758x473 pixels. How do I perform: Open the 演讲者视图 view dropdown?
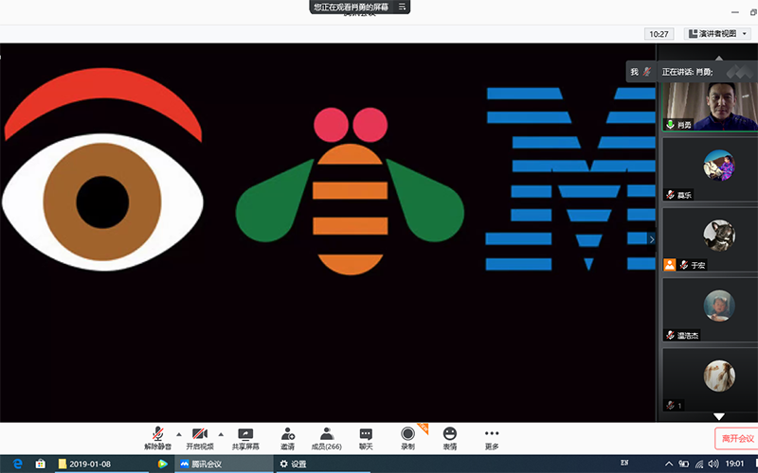(718, 34)
